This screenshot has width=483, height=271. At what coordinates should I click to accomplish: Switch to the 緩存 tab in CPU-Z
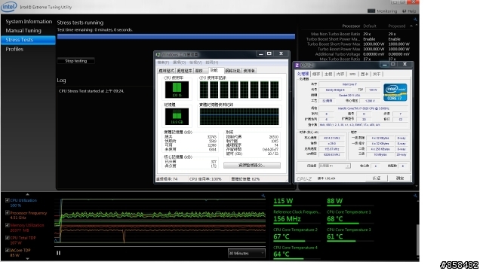[x=316, y=75]
